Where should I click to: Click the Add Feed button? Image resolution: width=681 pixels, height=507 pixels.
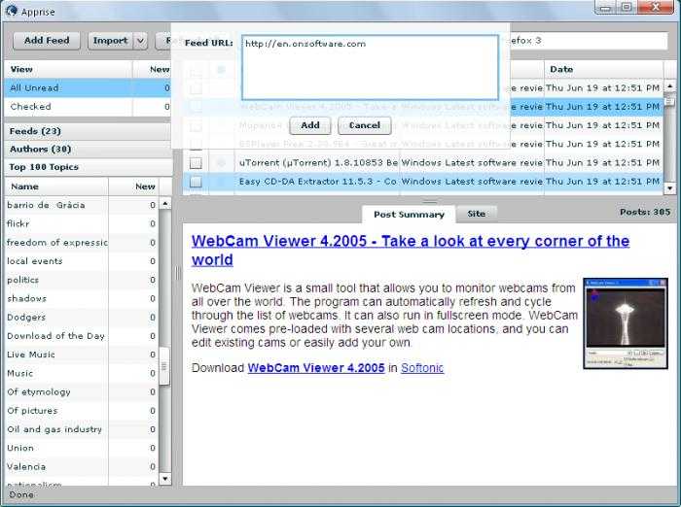pos(47,41)
